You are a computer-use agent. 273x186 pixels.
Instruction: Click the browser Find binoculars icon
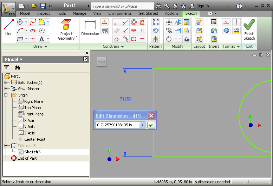pyautogui.click(x=17, y=67)
